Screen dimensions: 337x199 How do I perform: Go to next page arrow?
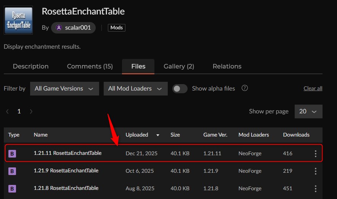(x=31, y=111)
